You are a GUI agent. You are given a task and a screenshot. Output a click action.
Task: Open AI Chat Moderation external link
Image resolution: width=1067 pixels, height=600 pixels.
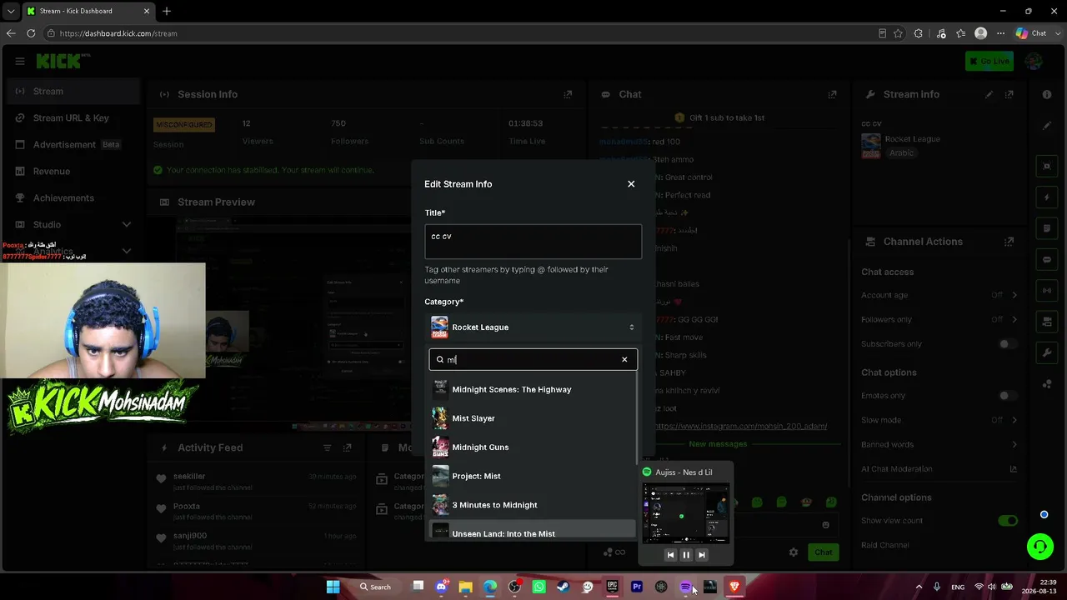coord(1014,469)
